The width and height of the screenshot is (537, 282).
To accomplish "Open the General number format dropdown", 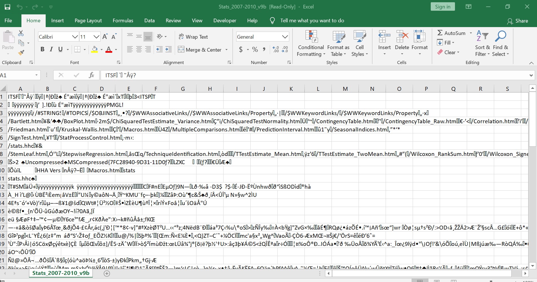I will pyautogui.click(x=285, y=37).
